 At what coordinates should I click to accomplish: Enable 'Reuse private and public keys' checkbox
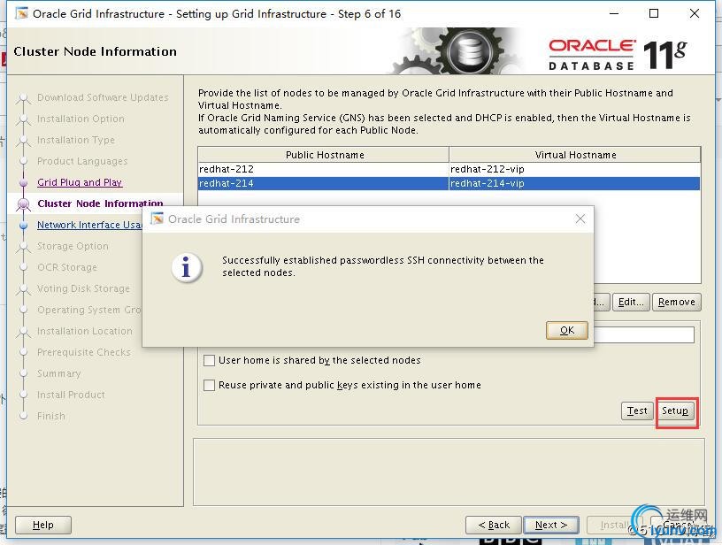209,385
